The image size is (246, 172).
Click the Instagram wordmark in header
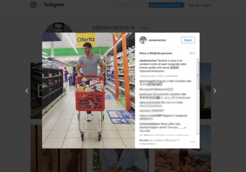(x=54, y=5)
